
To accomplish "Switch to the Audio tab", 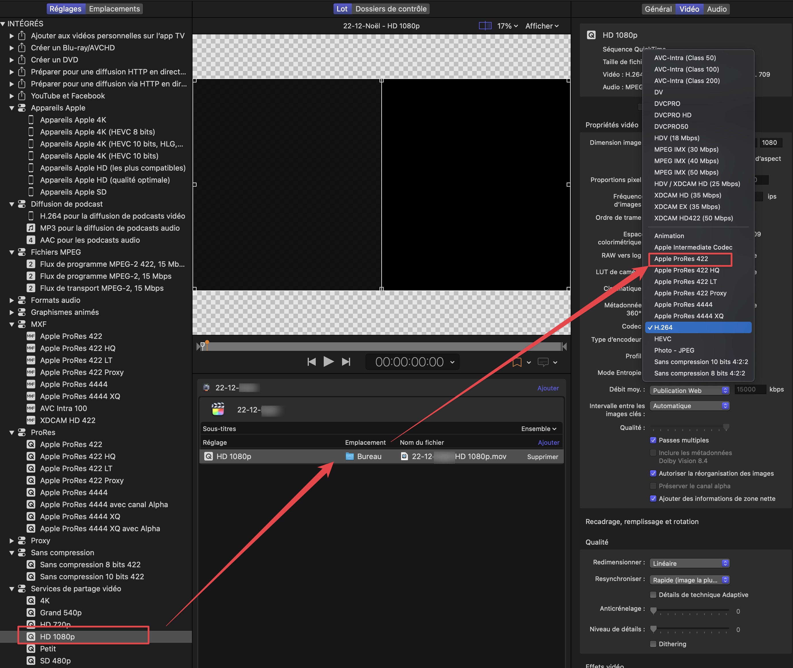I will point(717,9).
